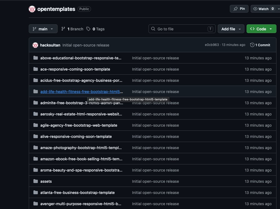Click folder icon for add-life-health-fitness row
This screenshot has height=209, width=280.
[x=36, y=92]
